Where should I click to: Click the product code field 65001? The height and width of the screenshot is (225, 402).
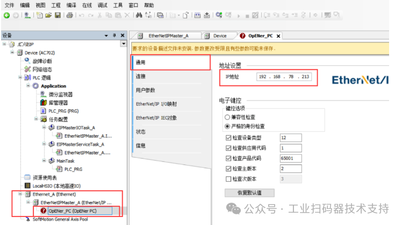291,158
